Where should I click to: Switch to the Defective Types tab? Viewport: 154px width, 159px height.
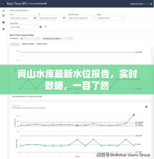[x=42, y=44]
